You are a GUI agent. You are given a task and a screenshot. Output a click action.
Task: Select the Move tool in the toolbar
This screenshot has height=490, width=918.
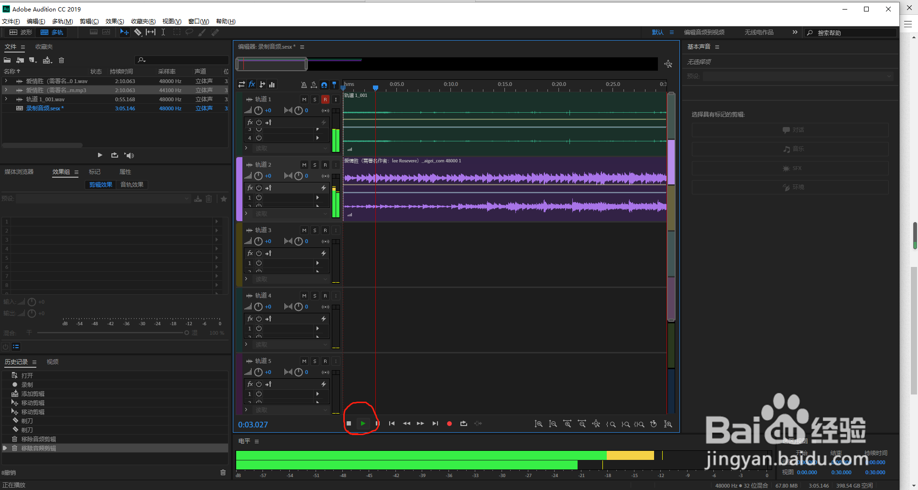tap(124, 32)
